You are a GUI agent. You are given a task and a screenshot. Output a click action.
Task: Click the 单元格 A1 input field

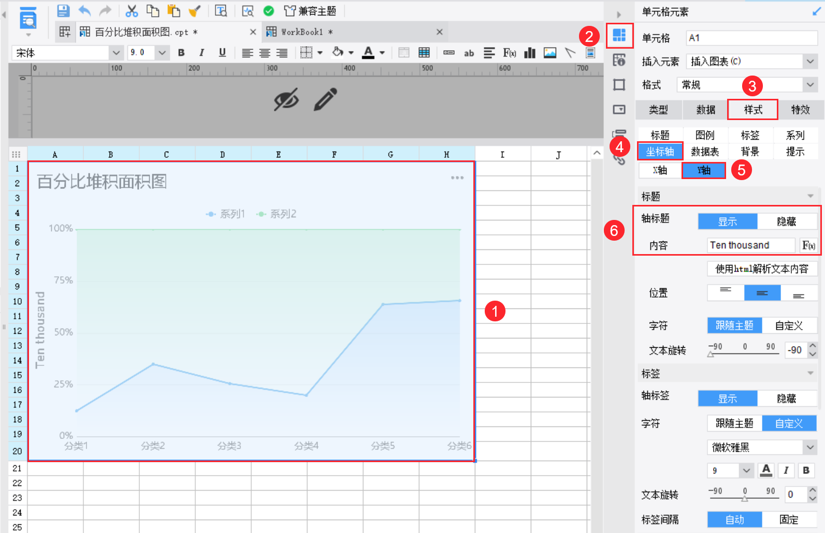click(752, 38)
